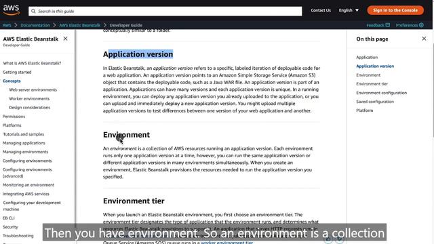This screenshot has width=434, height=244.
Task: Open Security section in sidebar
Action: click(x=10, y=227)
